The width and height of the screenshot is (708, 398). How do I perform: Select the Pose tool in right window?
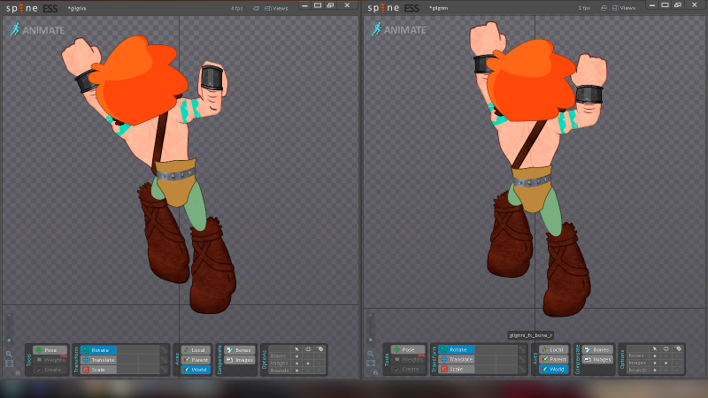(x=408, y=349)
